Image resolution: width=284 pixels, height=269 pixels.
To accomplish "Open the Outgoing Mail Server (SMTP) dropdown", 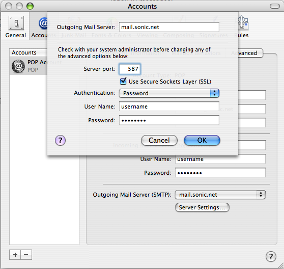I will pyautogui.click(x=220, y=195).
